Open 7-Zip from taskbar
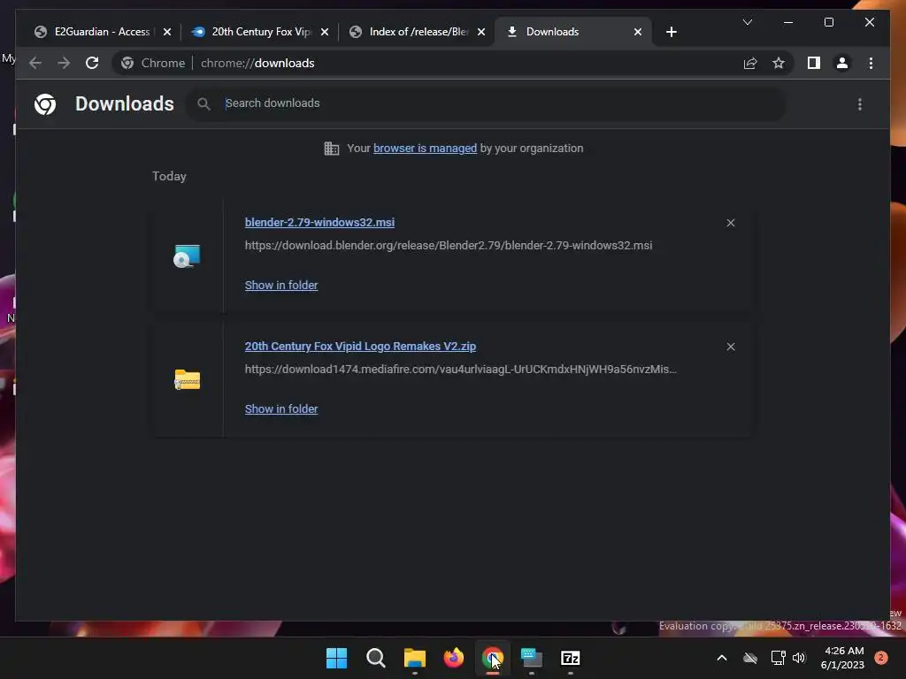Viewport: 906px width, 679px height. click(x=571, y=658)
